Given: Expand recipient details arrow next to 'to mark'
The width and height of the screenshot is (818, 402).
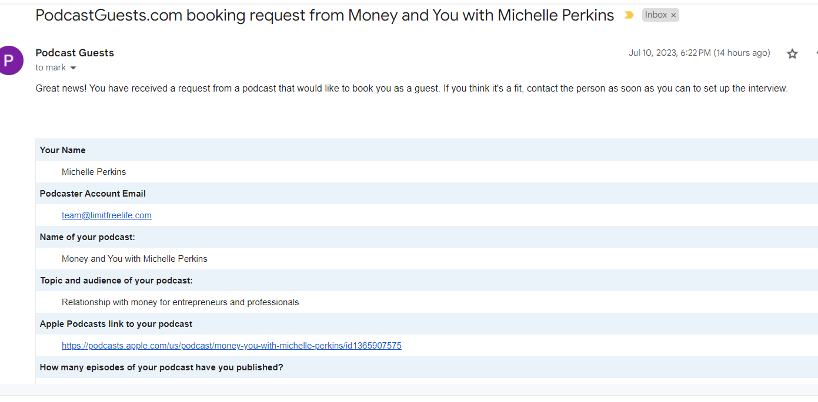Looking at the screenshot, I should (73, 68).
